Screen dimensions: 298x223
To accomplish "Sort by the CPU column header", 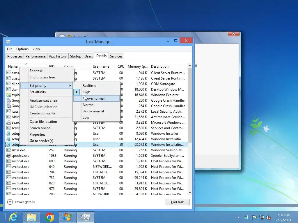I will pos(121,66).
